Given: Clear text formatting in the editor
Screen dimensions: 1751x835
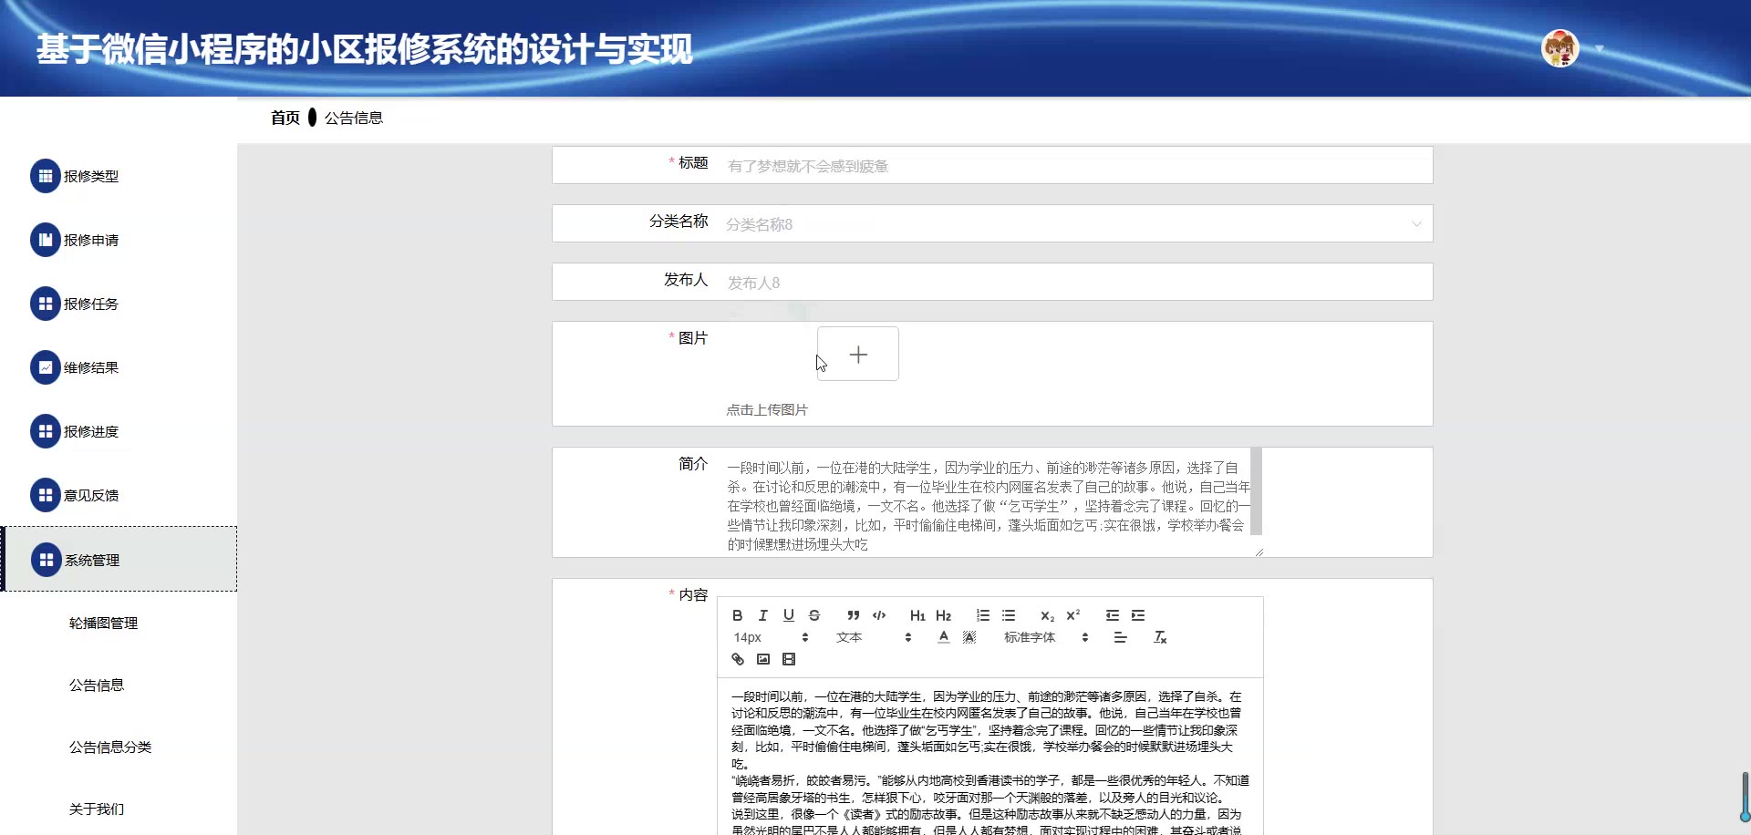Looking at the screenshot, I should point(1160,637).
